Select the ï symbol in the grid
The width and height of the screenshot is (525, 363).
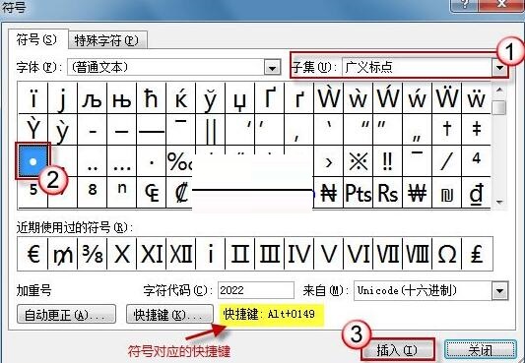point(33,98)
